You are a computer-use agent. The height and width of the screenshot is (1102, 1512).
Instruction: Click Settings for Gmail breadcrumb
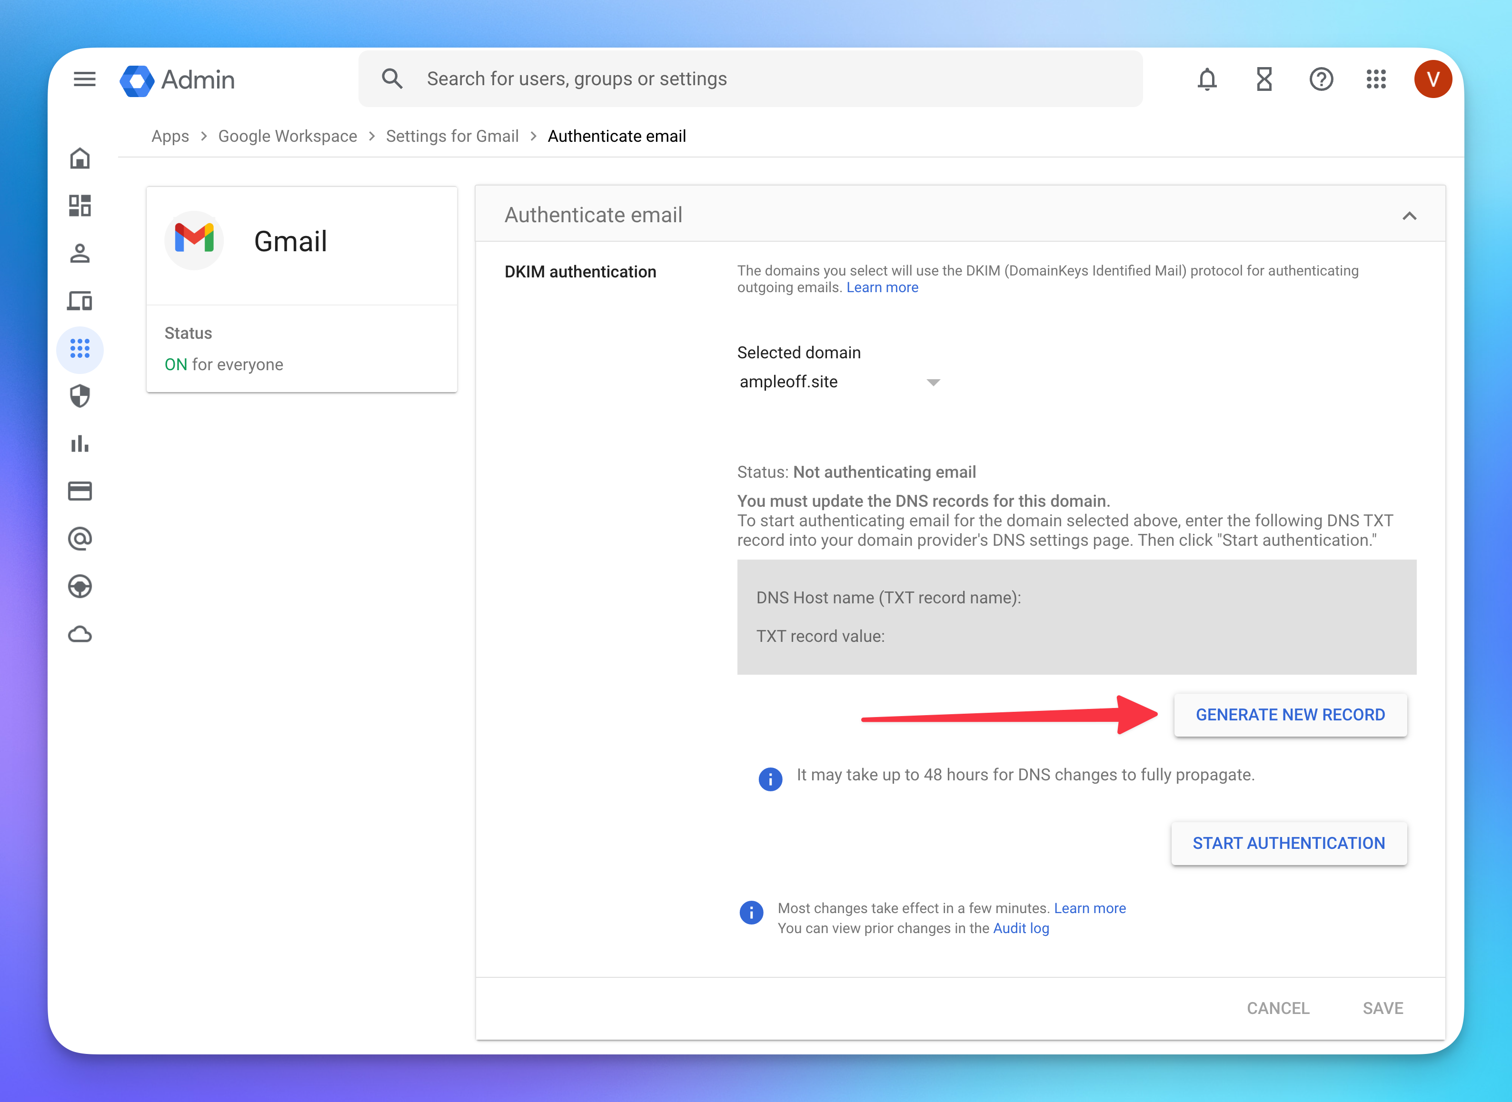click(x=452, y=136)
